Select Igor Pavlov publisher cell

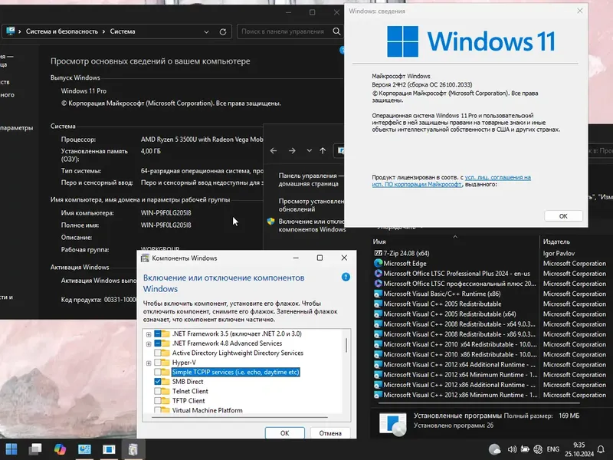click(559, 253)
